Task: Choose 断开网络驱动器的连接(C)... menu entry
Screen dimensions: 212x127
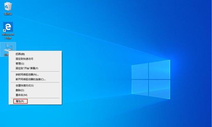Action: (35, 79)
